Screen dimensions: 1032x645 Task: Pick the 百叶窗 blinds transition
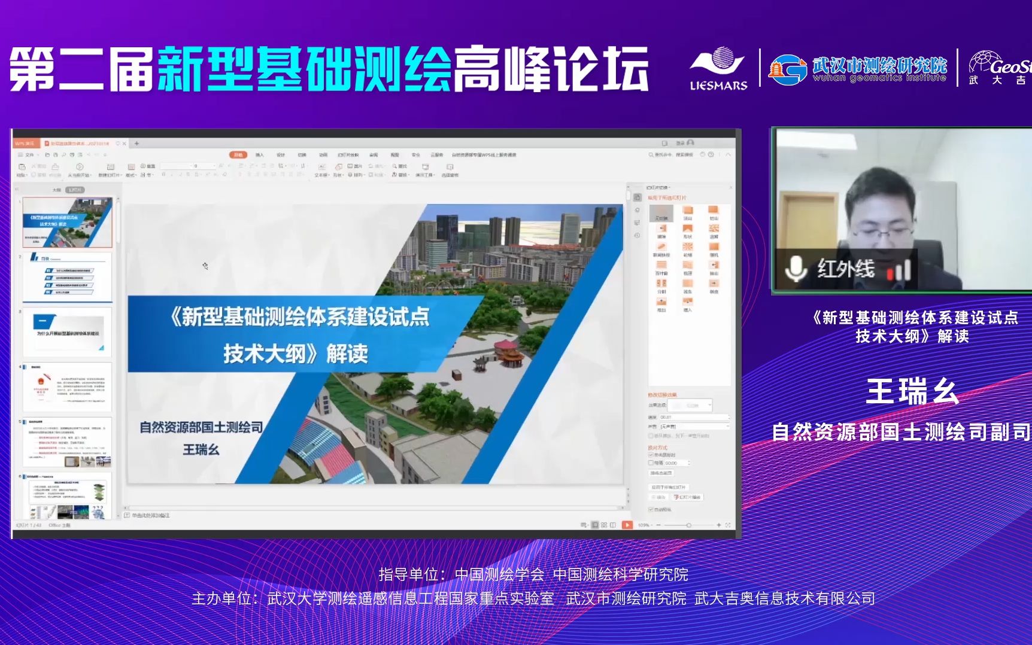pos(661,268)
